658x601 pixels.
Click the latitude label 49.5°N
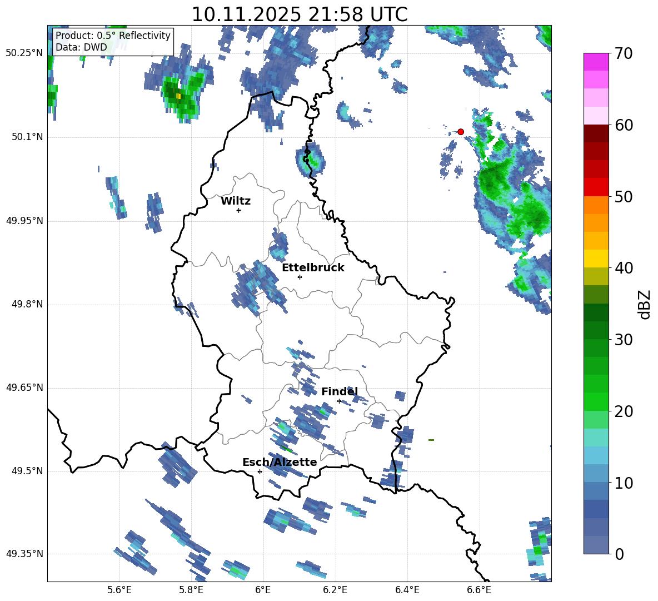(27, 471)
